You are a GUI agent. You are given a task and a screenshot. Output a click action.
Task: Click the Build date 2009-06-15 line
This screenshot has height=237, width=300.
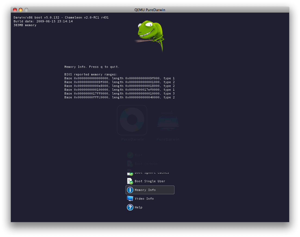[x=43, y=21]
